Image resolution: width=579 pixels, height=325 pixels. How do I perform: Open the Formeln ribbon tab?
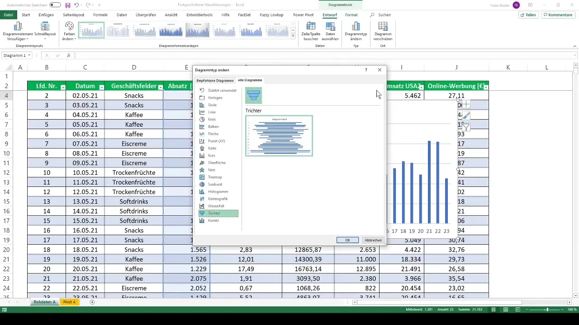(x=100, y=15)
